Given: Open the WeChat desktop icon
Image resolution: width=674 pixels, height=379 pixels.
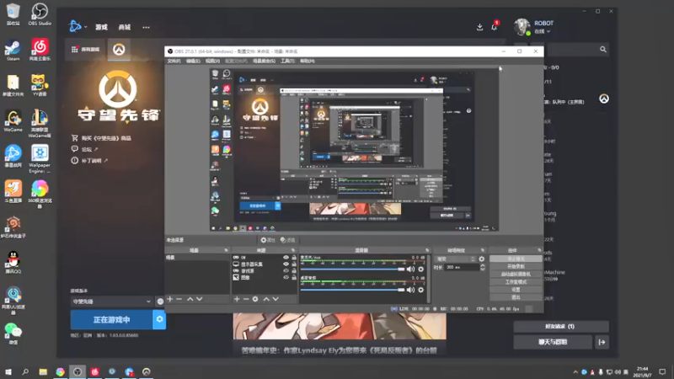Looking at the screenshot, I should click(x=13, y=334).
